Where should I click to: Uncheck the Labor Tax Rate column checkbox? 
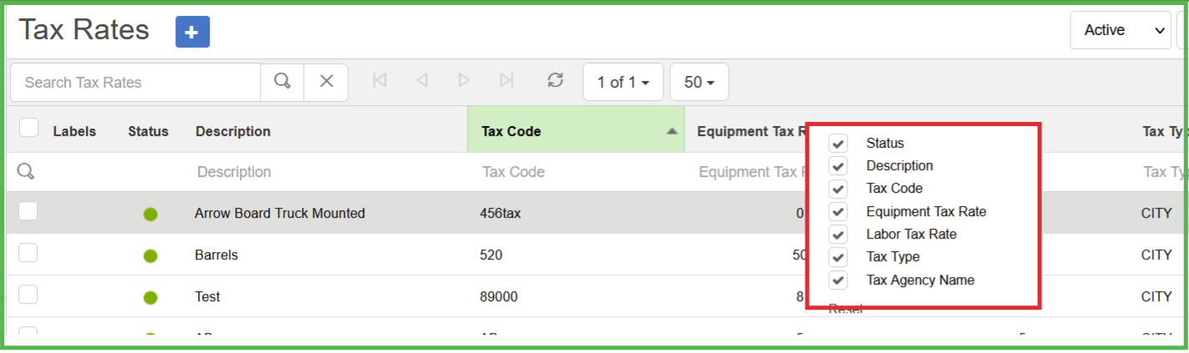click(838, 234)
